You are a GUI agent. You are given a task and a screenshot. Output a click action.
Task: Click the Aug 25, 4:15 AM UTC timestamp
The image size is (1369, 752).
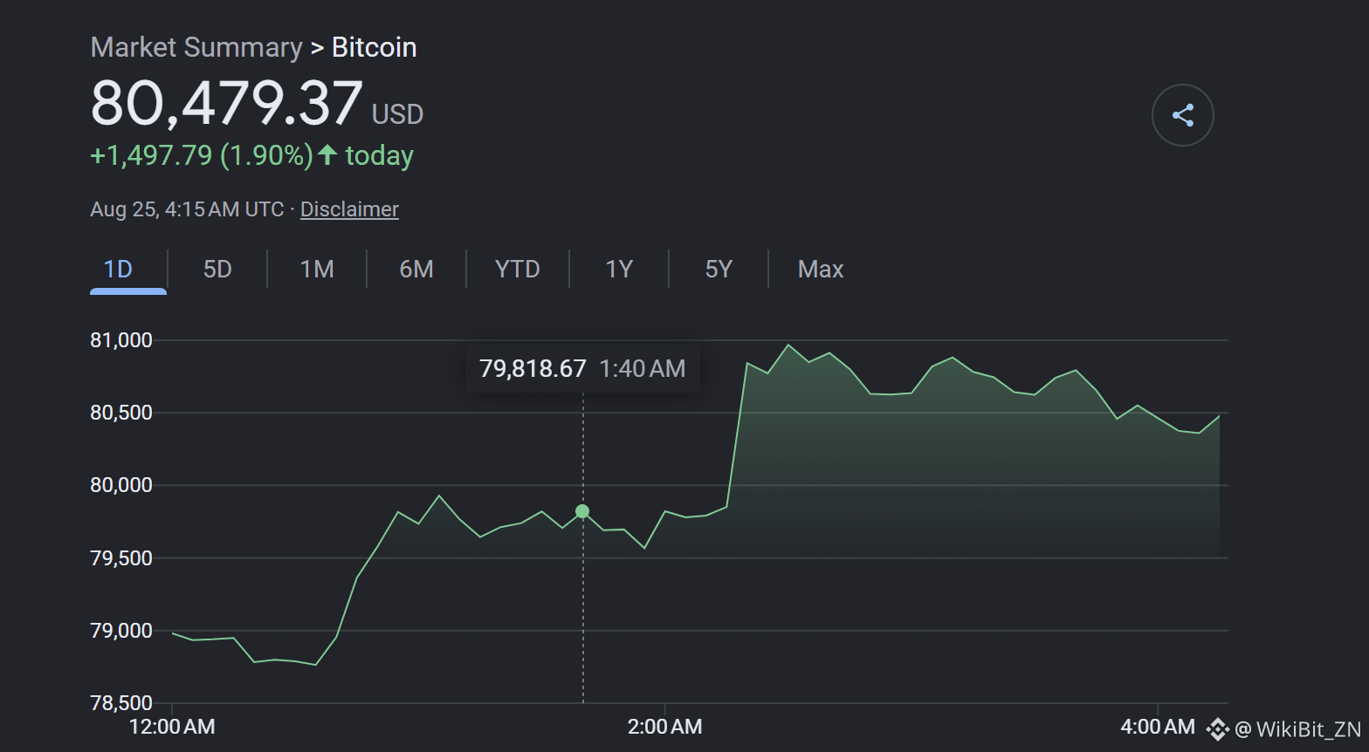(187, 209)
